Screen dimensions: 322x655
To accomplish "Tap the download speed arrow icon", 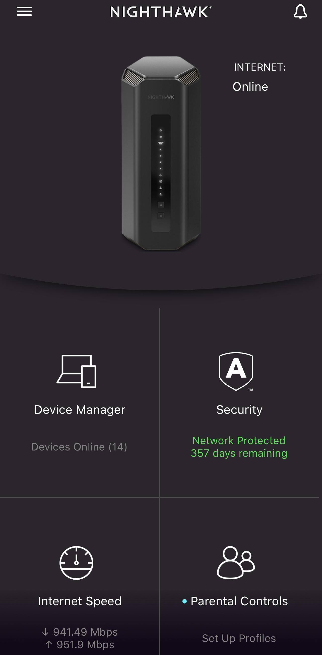I will (x=45, y=632).
